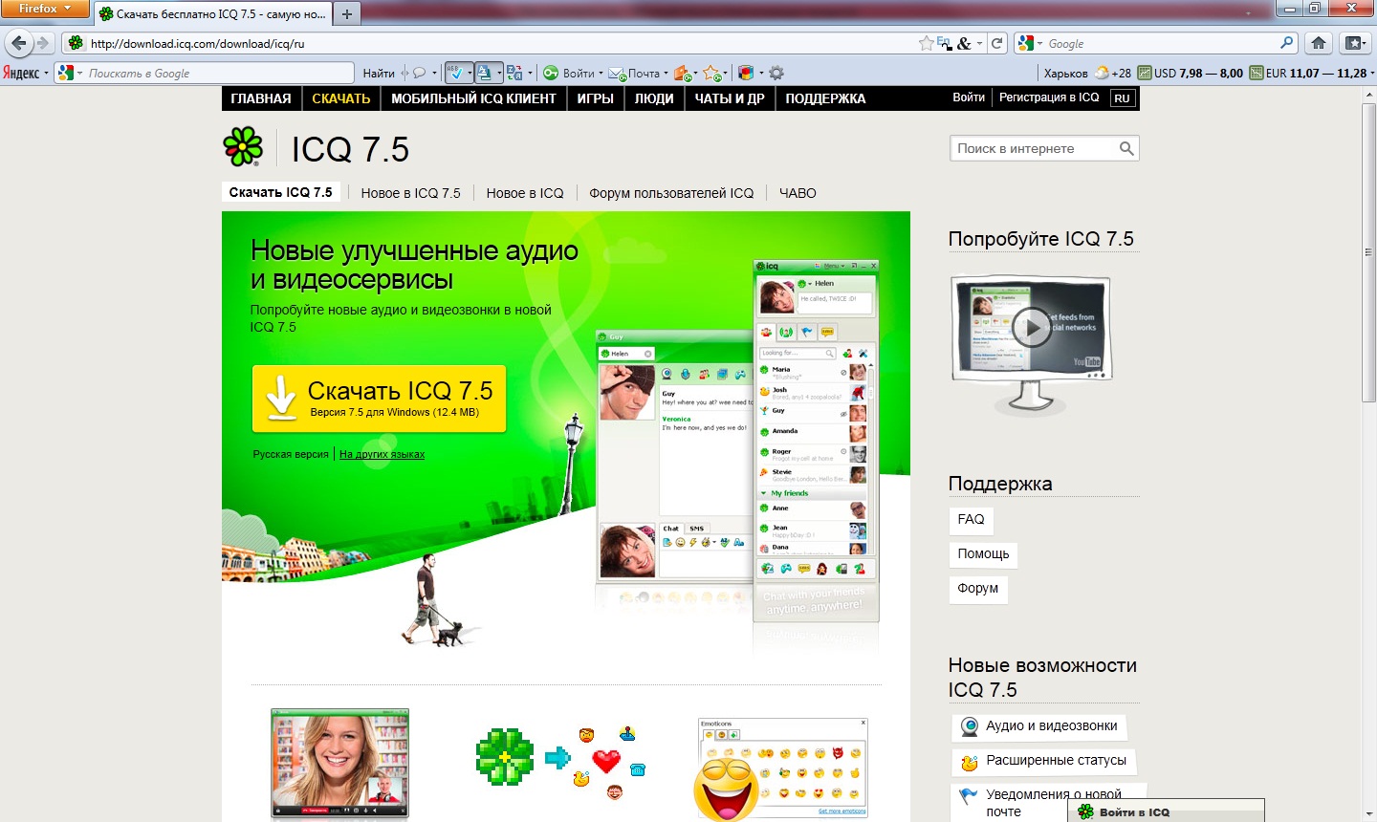Click the ampersand icon in address bar
The height and width of the screenshot is (822, 1377).
tap(964, 43)
